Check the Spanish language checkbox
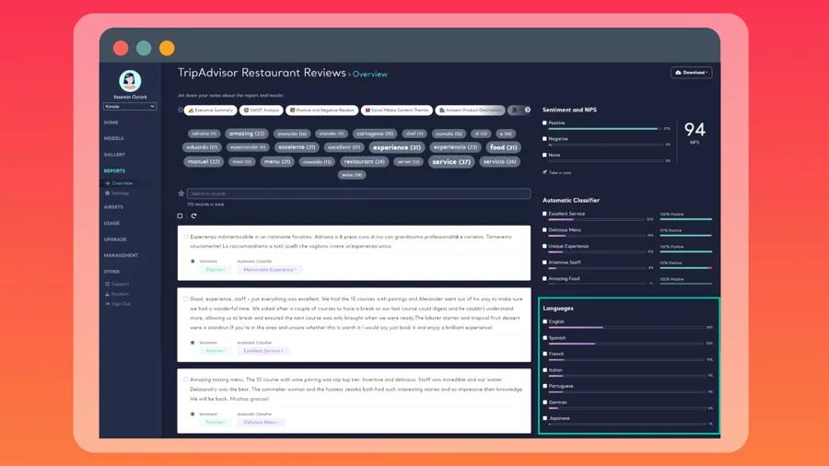This screenshot has height=466, width=829. coord(545,338)
